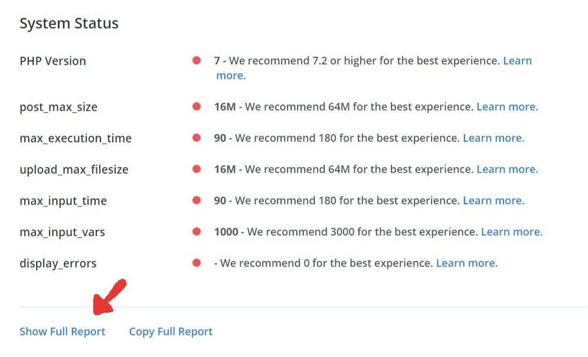Select the red indicator beside max_input_vars
This screenshot has width=588, height=357.
[x=197, y=232]
